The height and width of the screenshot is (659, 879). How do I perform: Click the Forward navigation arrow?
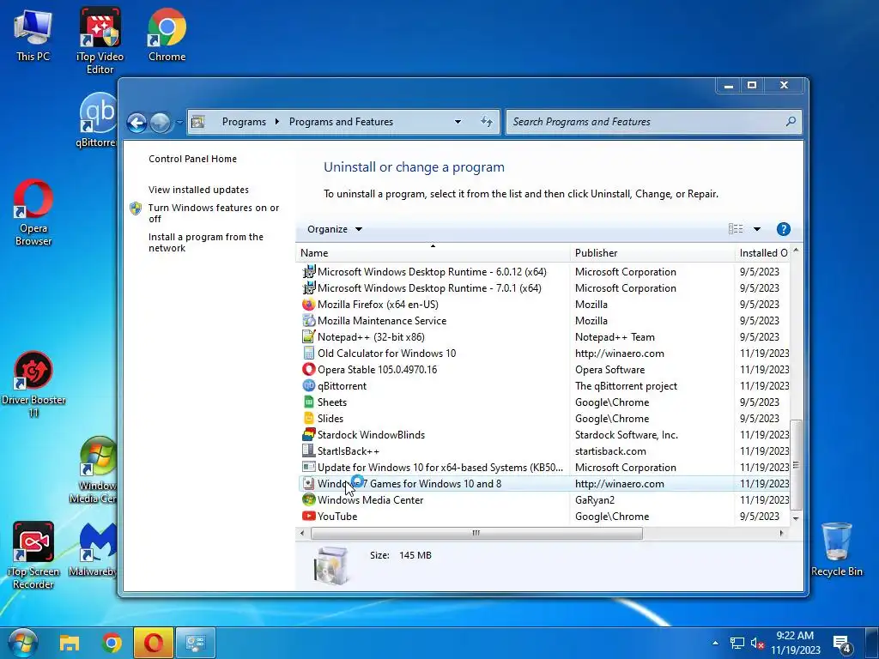(161, 122)
